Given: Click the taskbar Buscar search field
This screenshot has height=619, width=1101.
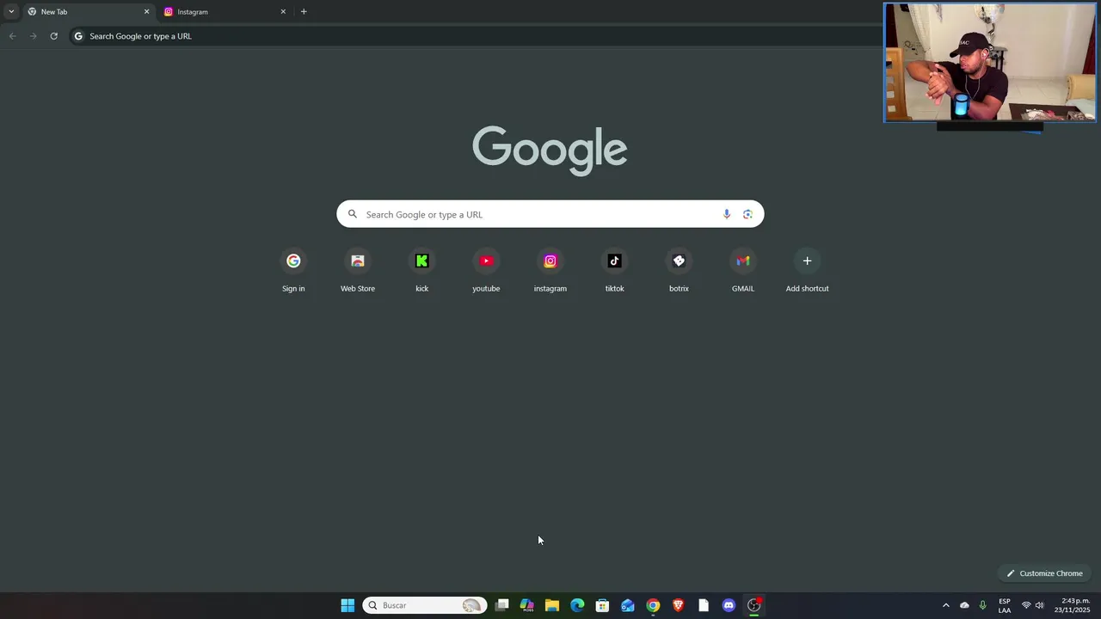Looking at the screenshot, I should (x=425, y=605).
